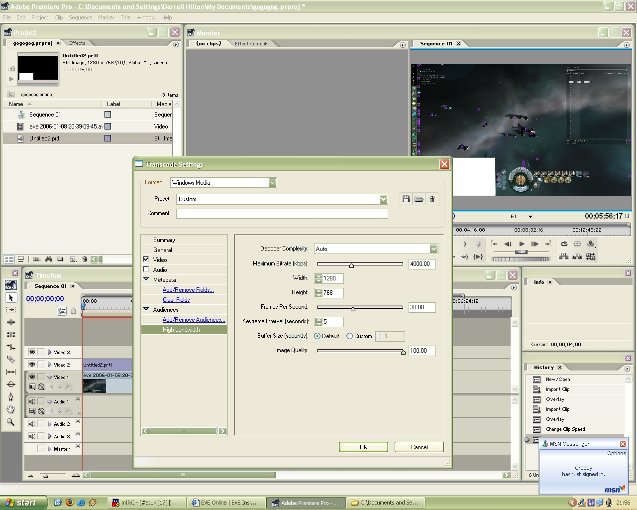This screenshot has height=510, width=637.
Task: Click the Delete Preset trash icon
Action: coord(432,199)
